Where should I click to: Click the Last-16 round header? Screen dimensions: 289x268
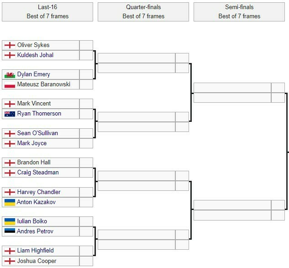coord(47,11)
